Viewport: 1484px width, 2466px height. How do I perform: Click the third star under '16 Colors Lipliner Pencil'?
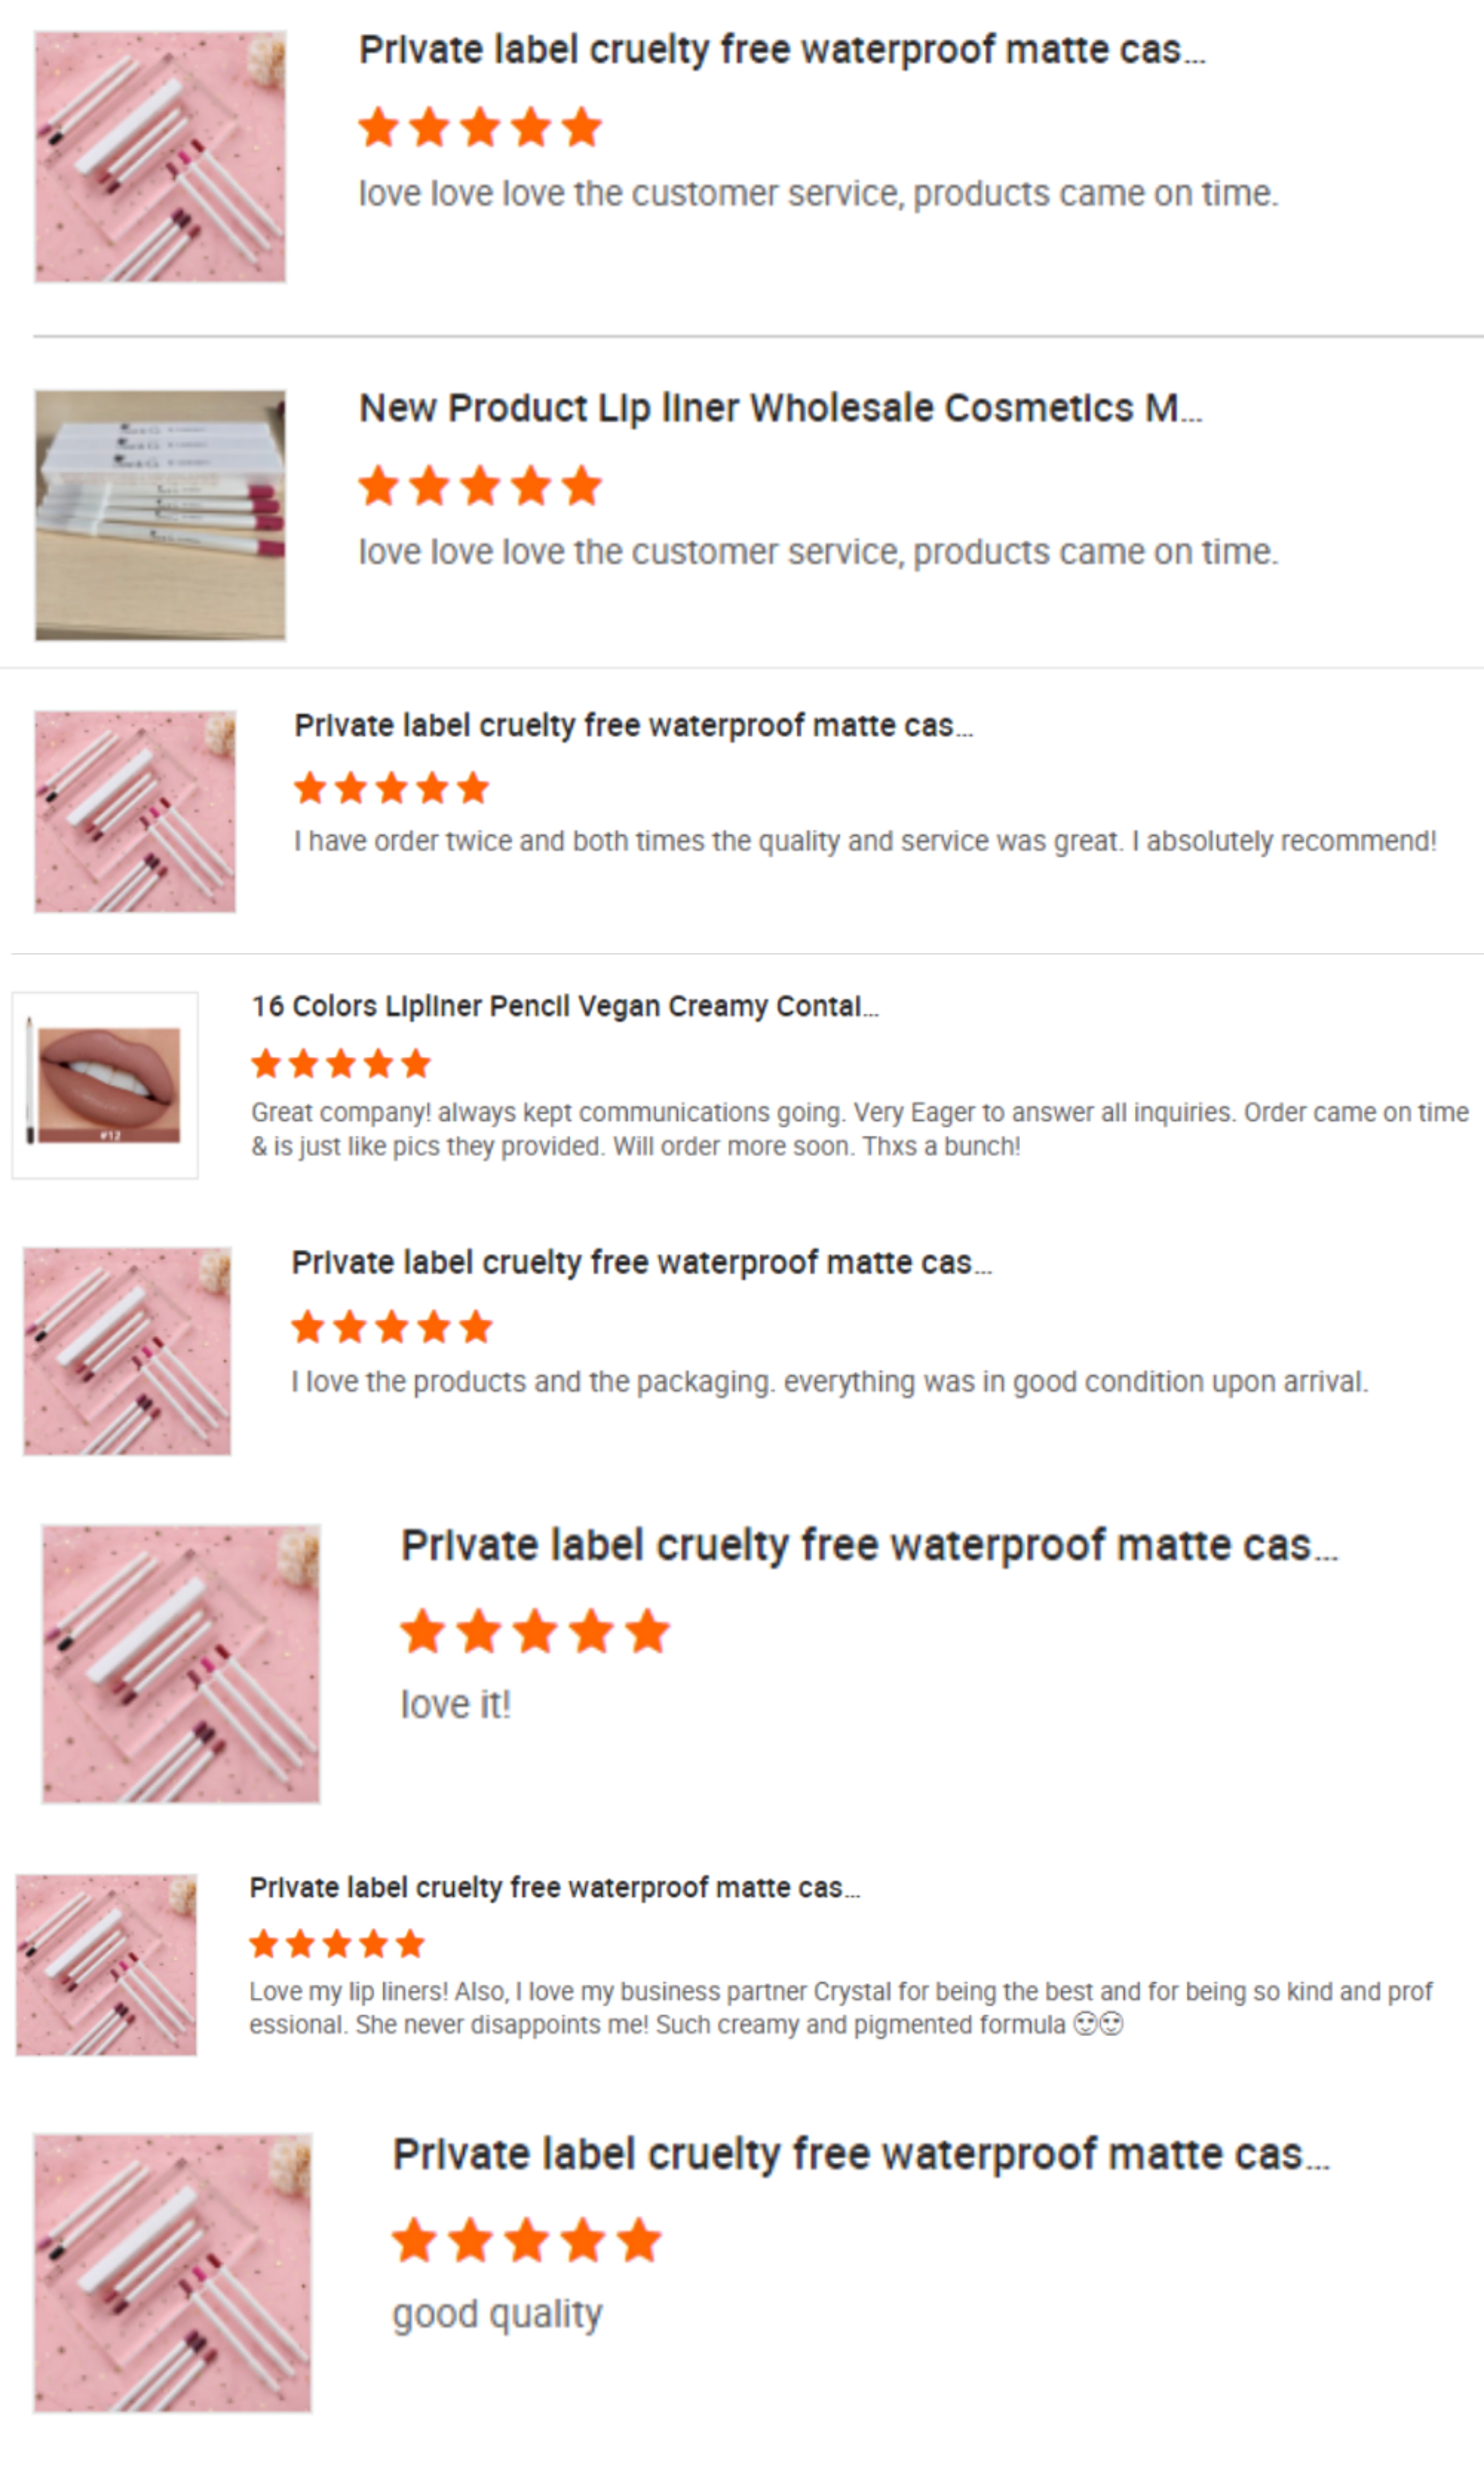[341, 1063]
